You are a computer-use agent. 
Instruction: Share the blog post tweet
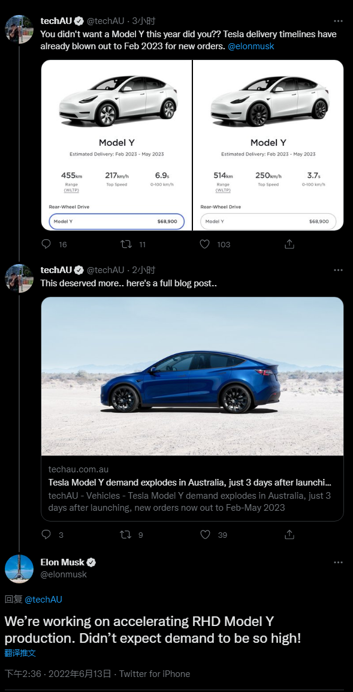tap(289, 534)
